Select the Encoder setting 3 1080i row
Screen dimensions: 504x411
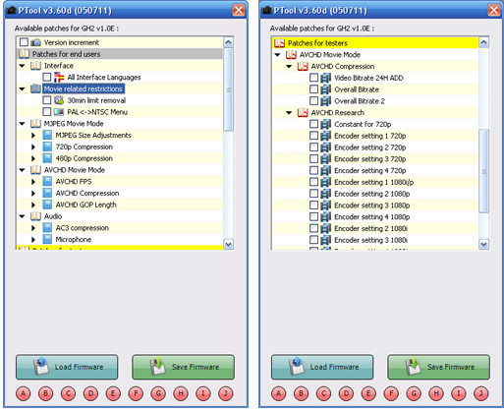(375, 240)
